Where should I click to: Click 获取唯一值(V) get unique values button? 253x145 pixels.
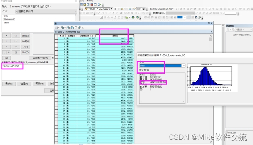pos(40,58)
